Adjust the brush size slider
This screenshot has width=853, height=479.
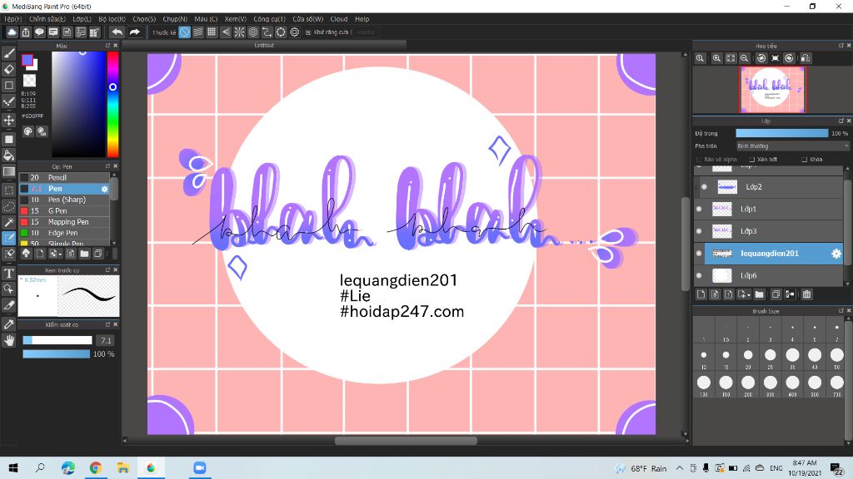coord(57,340)
